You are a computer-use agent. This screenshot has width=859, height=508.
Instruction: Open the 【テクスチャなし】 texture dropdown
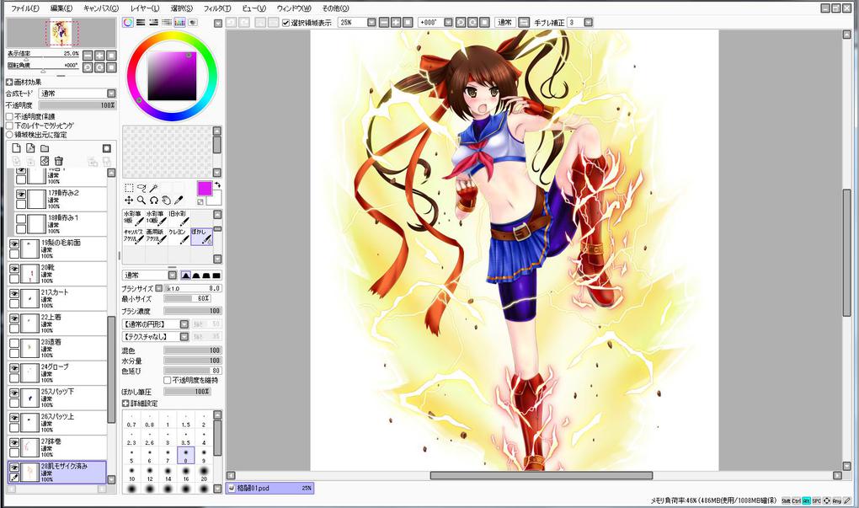pyautogui.click(x=156, y=336)
